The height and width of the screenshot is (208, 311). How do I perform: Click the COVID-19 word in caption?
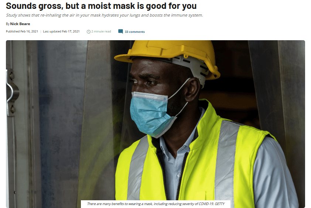click(x=206, y=204)
